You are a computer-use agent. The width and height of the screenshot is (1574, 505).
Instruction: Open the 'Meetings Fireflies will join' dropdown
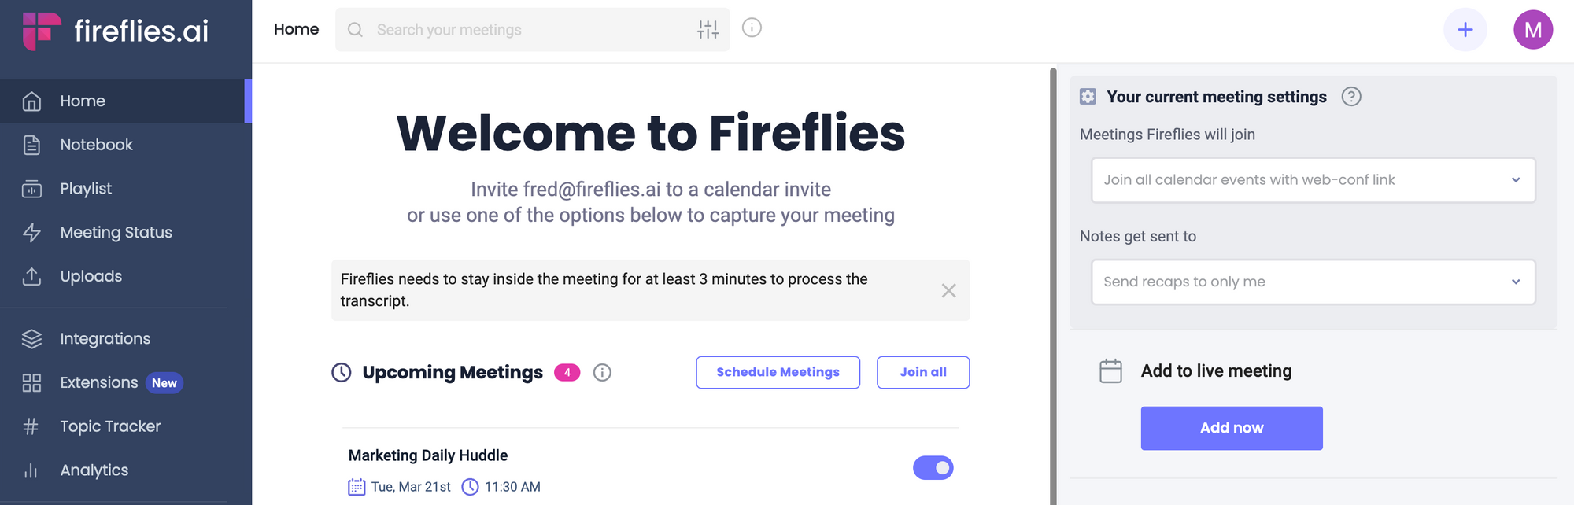pos(1312,179)
